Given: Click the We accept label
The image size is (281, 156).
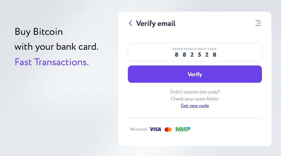Looking at the screenshot, I should click(x=138, y=129).
